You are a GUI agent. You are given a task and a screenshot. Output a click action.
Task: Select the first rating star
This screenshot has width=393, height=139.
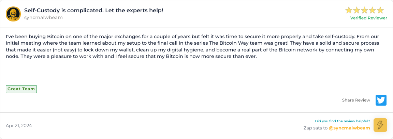click(349, 10)
